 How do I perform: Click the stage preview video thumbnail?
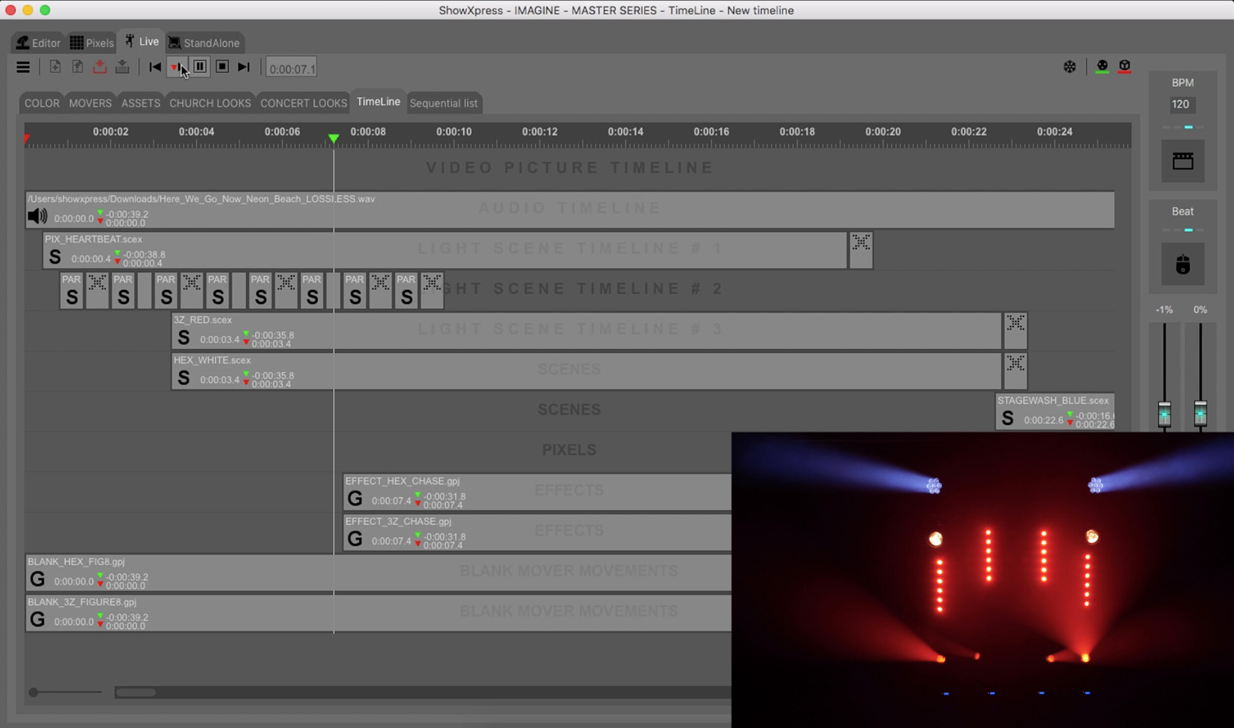point(983,580)
